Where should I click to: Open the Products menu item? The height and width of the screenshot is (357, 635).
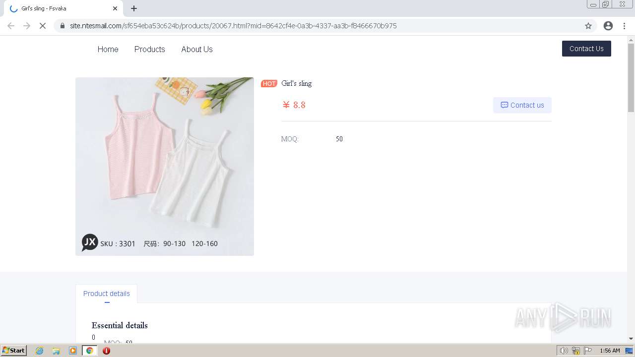click(149, 49)
